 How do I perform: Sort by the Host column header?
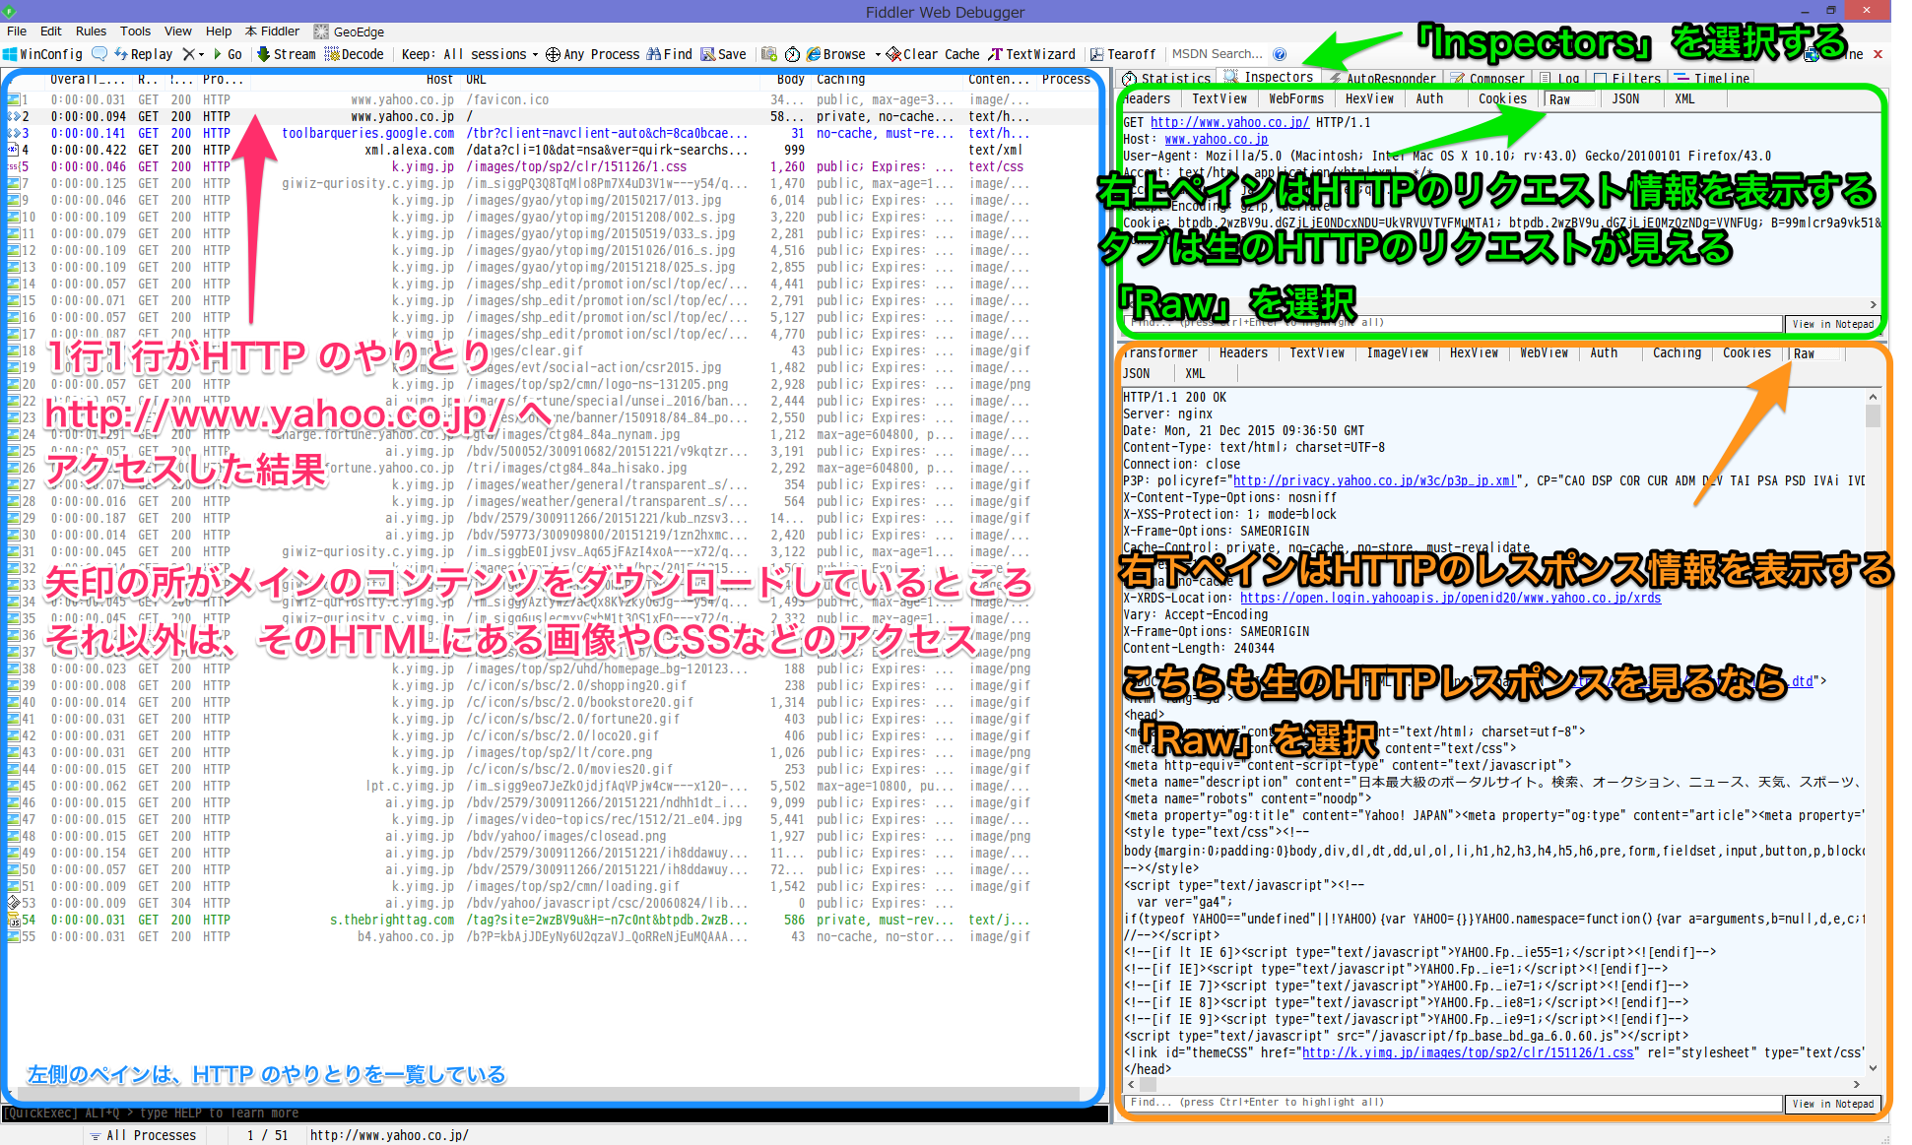[x=439, y=79]
